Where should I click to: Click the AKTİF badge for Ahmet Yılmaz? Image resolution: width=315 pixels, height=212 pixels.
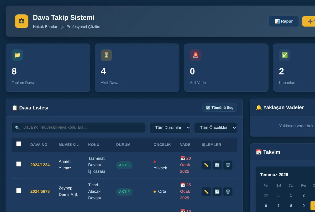tap(124, 165)
